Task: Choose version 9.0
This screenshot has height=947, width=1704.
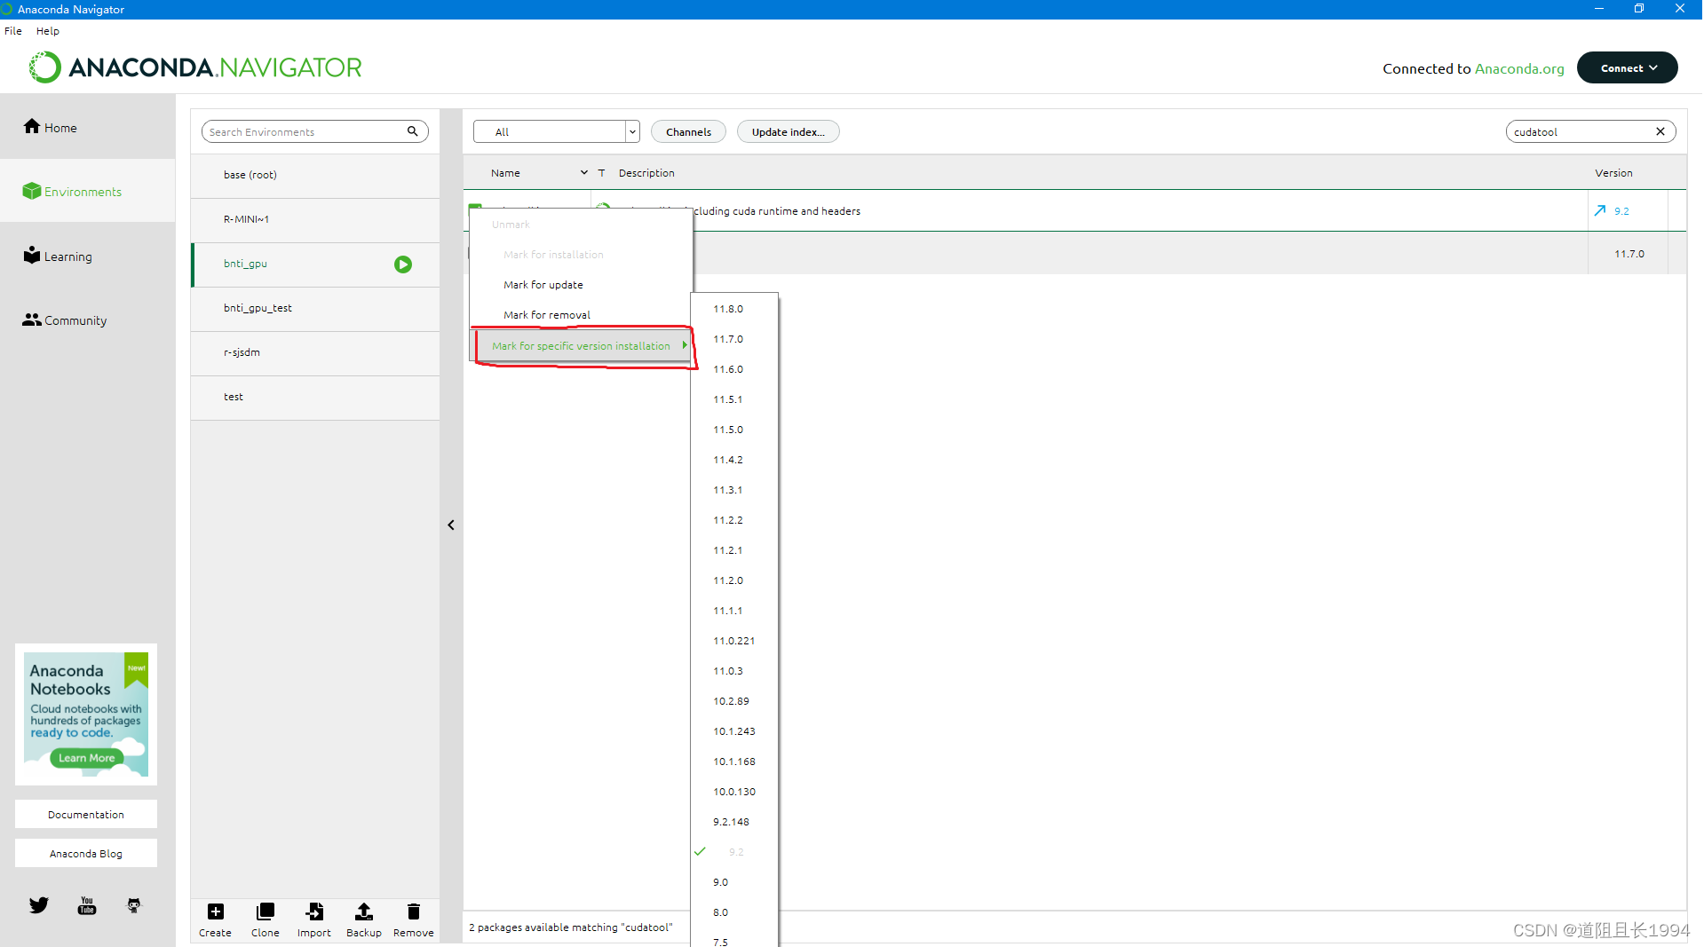Action: click(x=734, y=881)
